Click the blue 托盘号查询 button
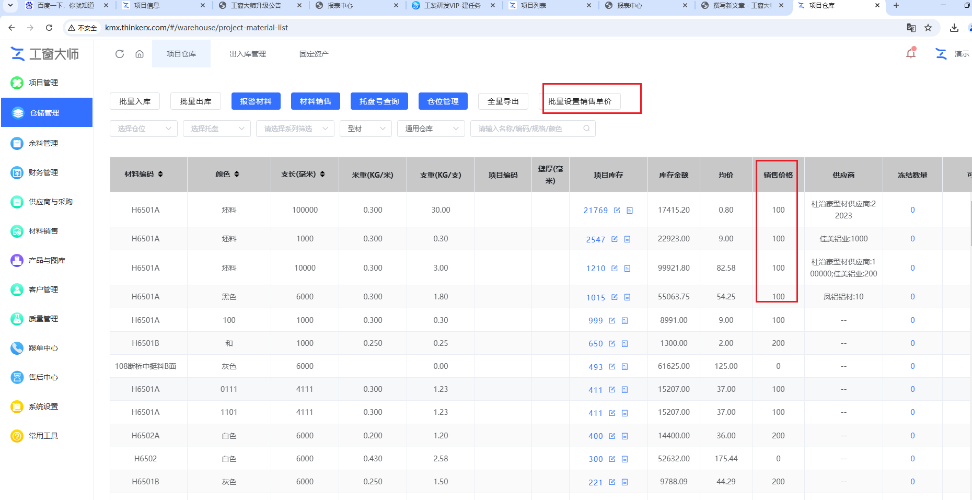The width and height of the screenshot is (972, 500). pyautogui.click(x=379, y=101)
